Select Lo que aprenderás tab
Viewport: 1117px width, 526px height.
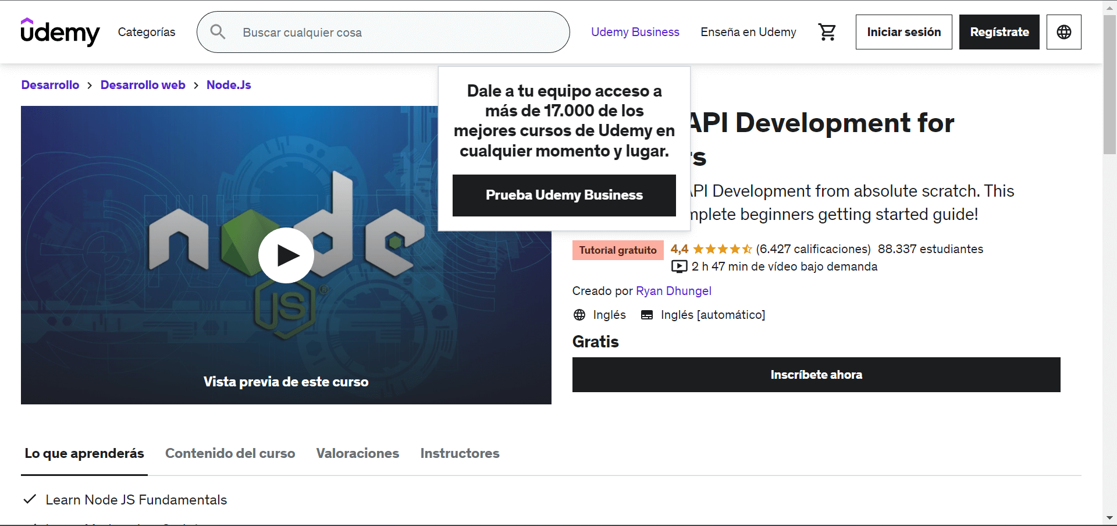click(84, 453)
